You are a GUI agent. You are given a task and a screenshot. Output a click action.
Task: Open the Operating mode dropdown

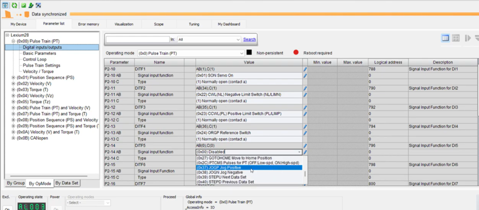coord(241,53)
